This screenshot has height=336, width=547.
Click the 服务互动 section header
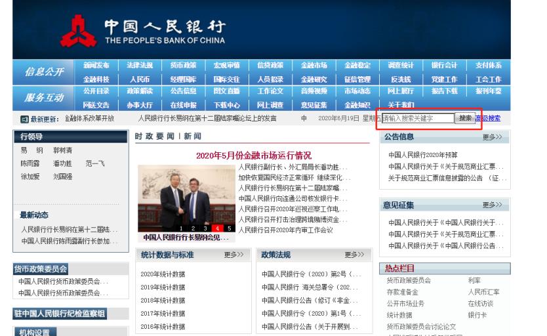(x=43, y=98)
